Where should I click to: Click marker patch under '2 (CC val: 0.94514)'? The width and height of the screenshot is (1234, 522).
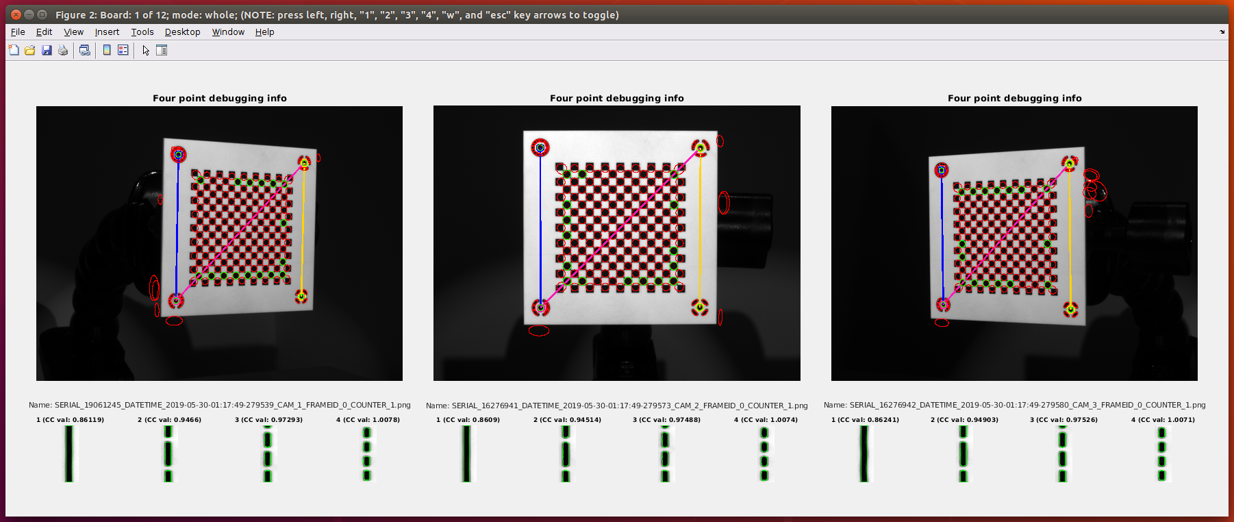click(x=566, y=453)
